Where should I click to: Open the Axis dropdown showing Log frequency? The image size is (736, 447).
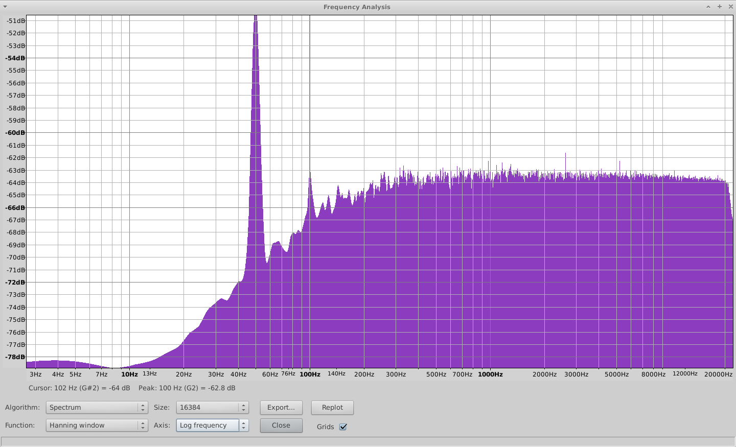point(212,425)
